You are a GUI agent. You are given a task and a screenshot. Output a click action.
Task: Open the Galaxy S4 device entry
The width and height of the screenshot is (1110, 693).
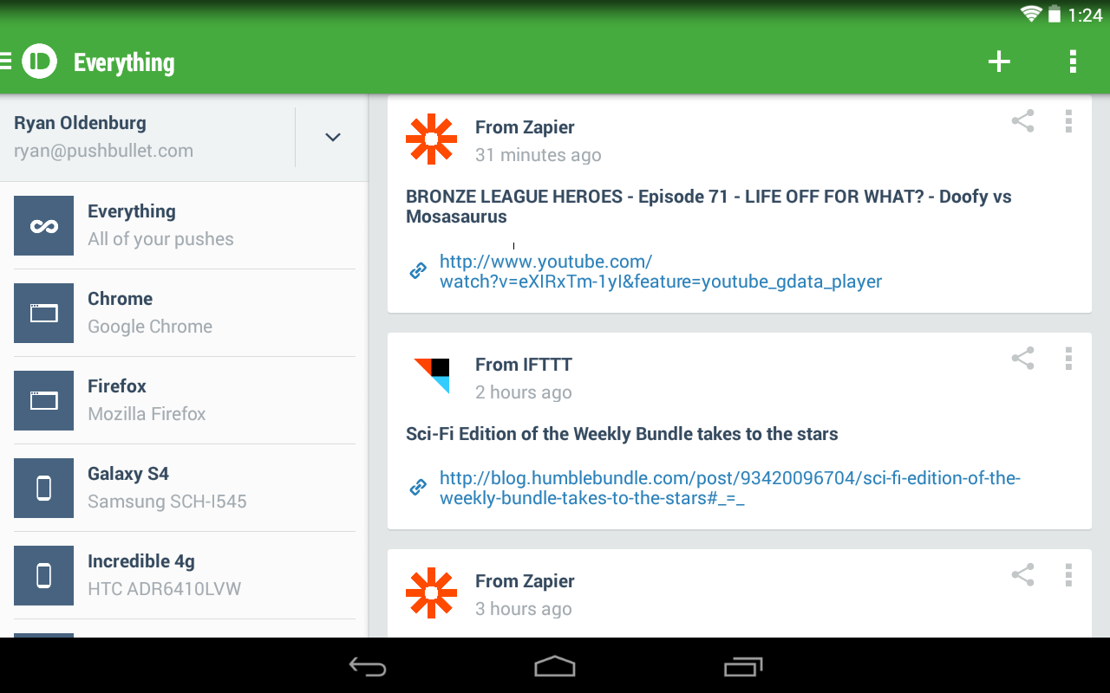click(x=184, y=488)
